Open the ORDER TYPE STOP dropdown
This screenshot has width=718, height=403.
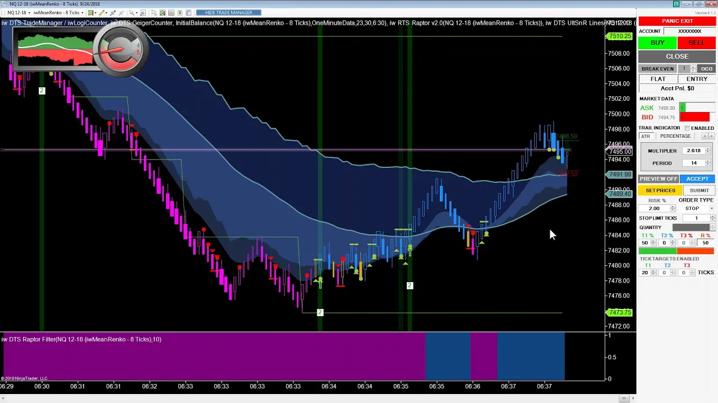(x=696, y=208)
